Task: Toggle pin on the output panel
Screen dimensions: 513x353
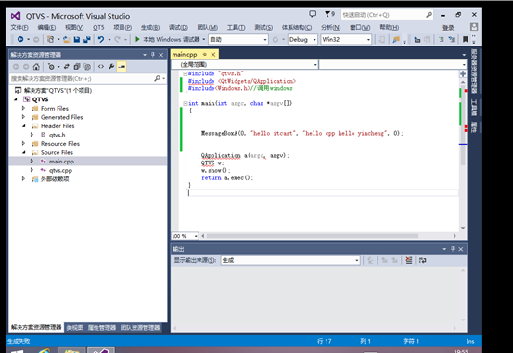Action: 453,249
